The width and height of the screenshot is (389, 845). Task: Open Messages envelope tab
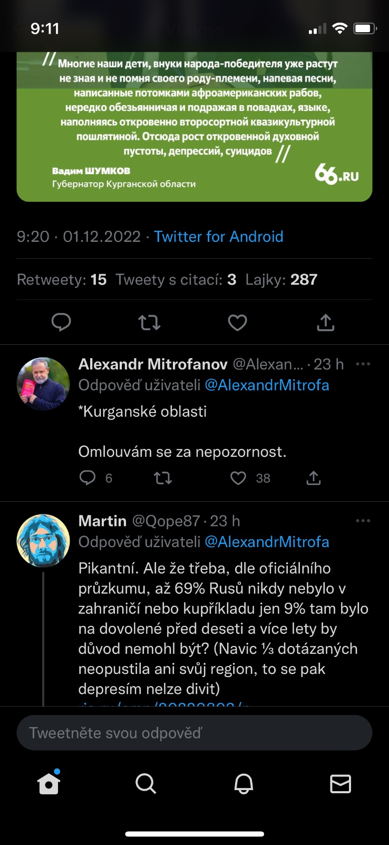tap(341, 784)
